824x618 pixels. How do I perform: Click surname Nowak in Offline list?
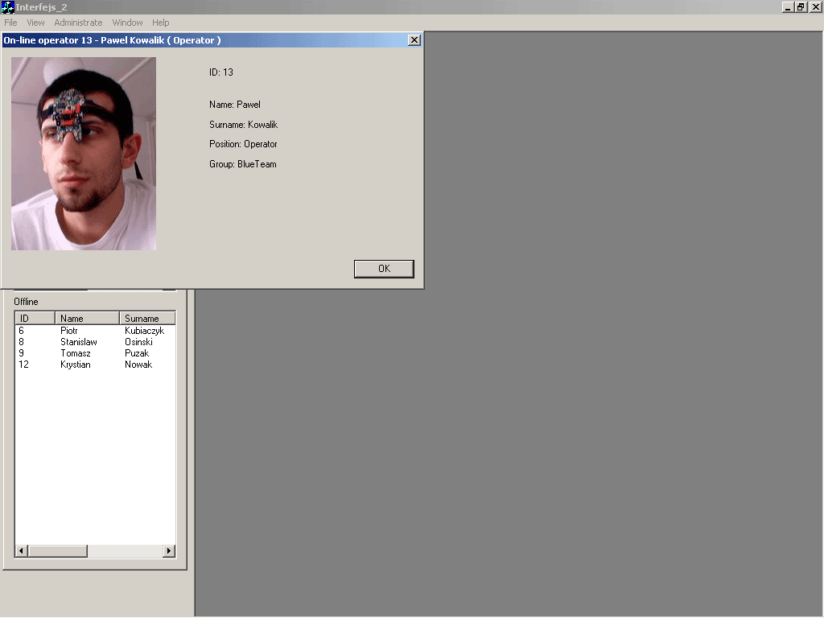[138, 365]
